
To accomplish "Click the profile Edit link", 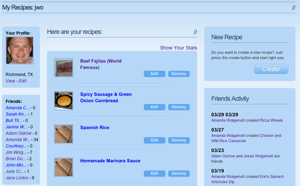I will click(23, 81).
